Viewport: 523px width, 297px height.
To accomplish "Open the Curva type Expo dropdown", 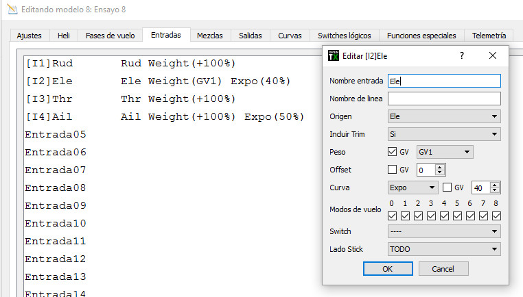I will pos(412,188).
